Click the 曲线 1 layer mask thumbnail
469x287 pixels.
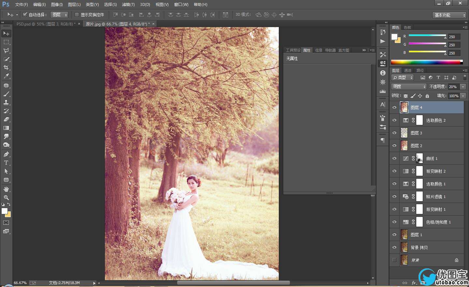click(x=419, y=159)
